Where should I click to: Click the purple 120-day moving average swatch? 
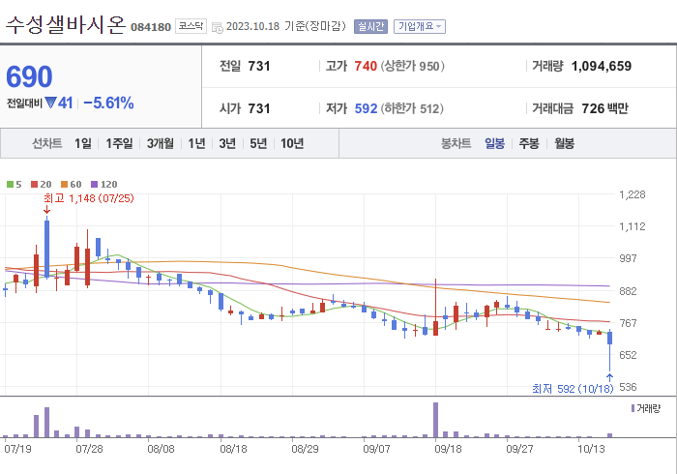click(94, 185)
